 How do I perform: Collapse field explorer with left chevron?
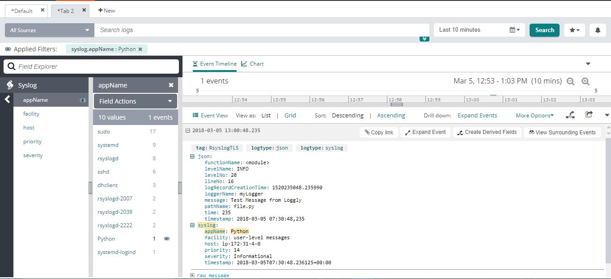(7, 99)
